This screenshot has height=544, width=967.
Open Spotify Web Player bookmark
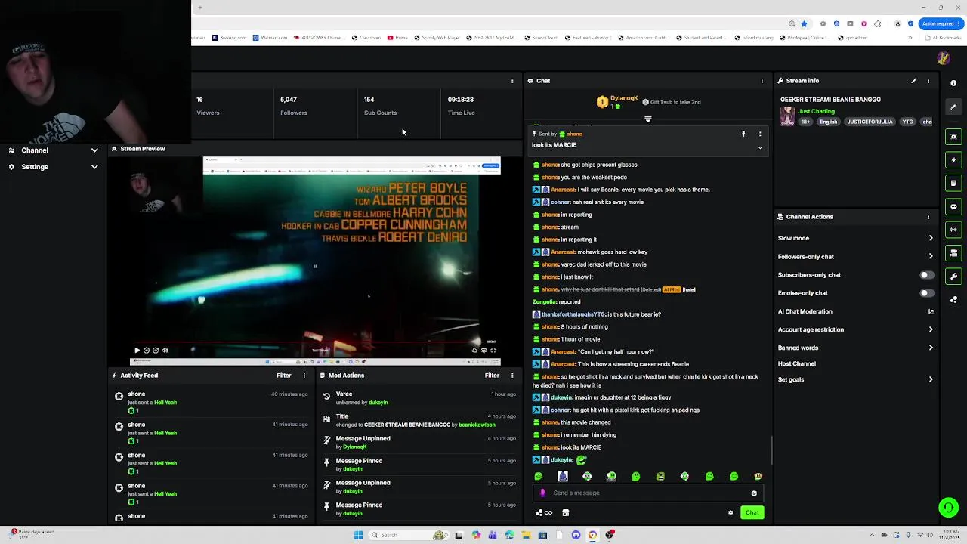point(437,38)
